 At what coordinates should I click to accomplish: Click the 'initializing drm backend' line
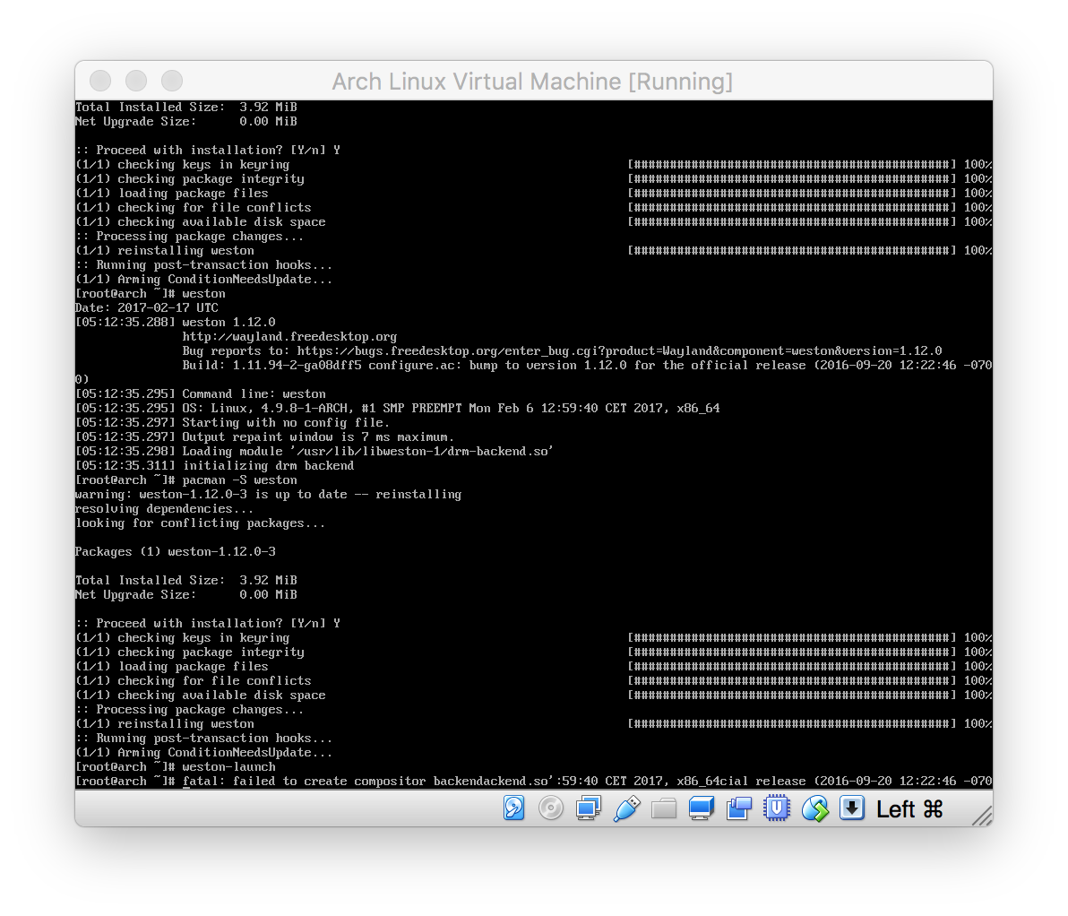pos(214,465)
